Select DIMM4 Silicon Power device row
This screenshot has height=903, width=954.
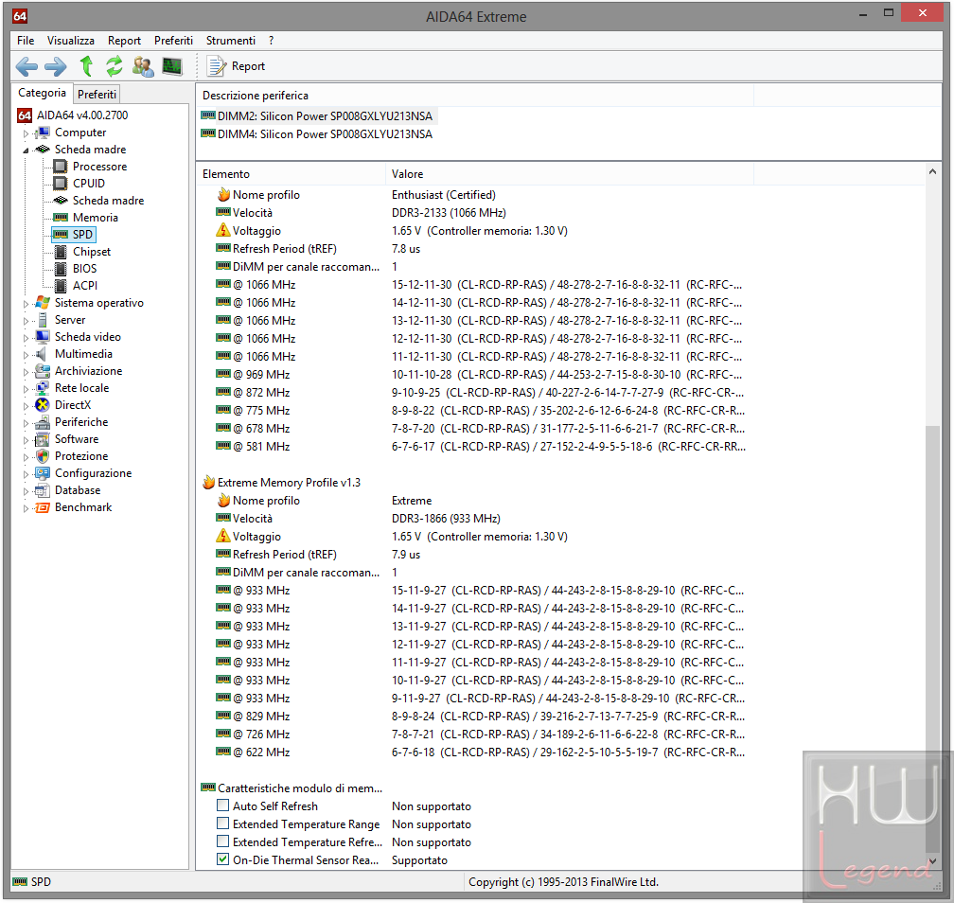pyautogui.click(x=318, y=133)
